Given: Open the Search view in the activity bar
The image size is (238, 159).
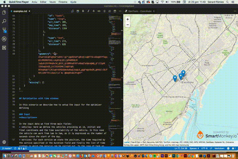Looking at the screenshot, I should [4, 21].
